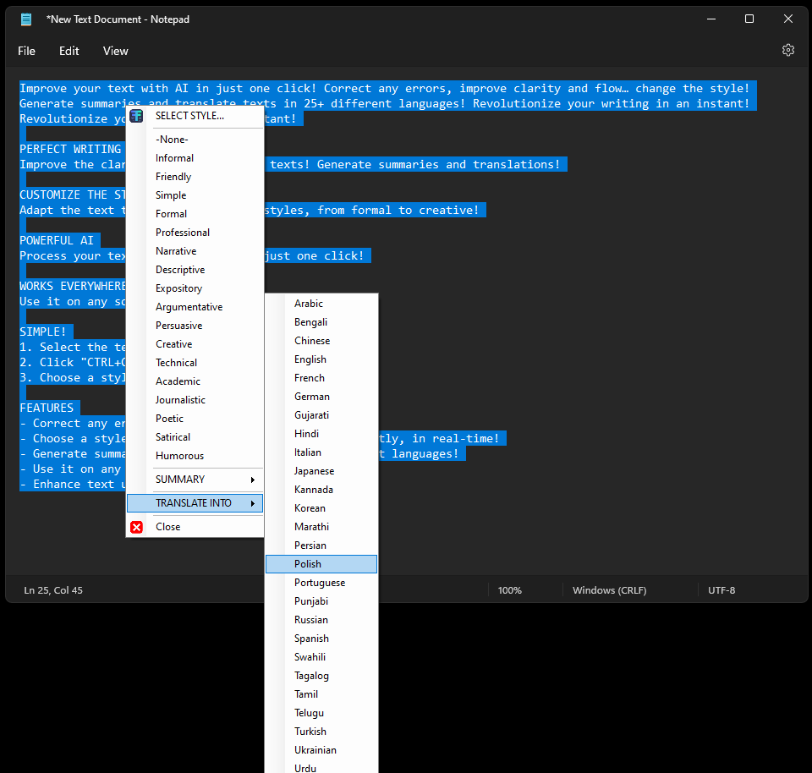Expand the SUMMARY submenu arrow
This screenshot has height=773, width=812.
point(253,480)
